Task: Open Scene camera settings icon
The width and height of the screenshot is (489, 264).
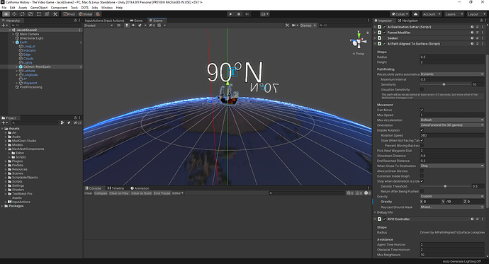Action: click(294, 25)
